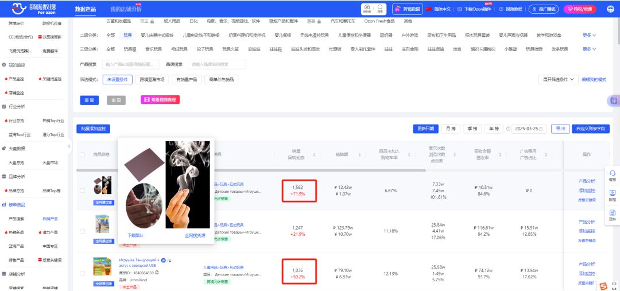Click the 客服 headset icon

pyautogui.click(x=613, y=173)
